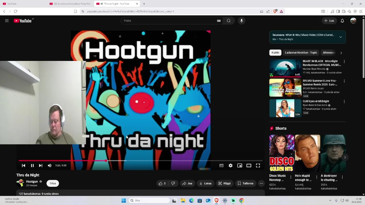This screenshot has height=205, width=365.
Task: Go to the YouTube home logo
Action: (x=23, y=20)
